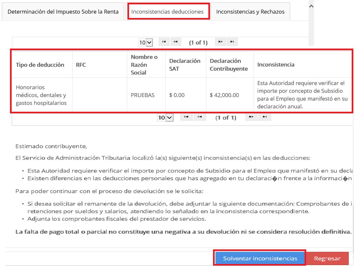Click the Tipo de deducción column header
The width and height of the screenshot is (356, 269).
point(40,65)
